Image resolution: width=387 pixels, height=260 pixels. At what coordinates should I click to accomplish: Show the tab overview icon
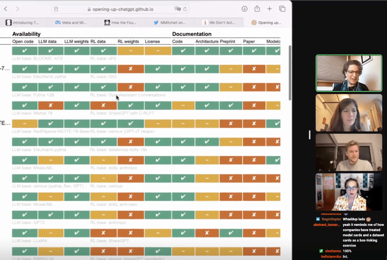pos(282,9)
